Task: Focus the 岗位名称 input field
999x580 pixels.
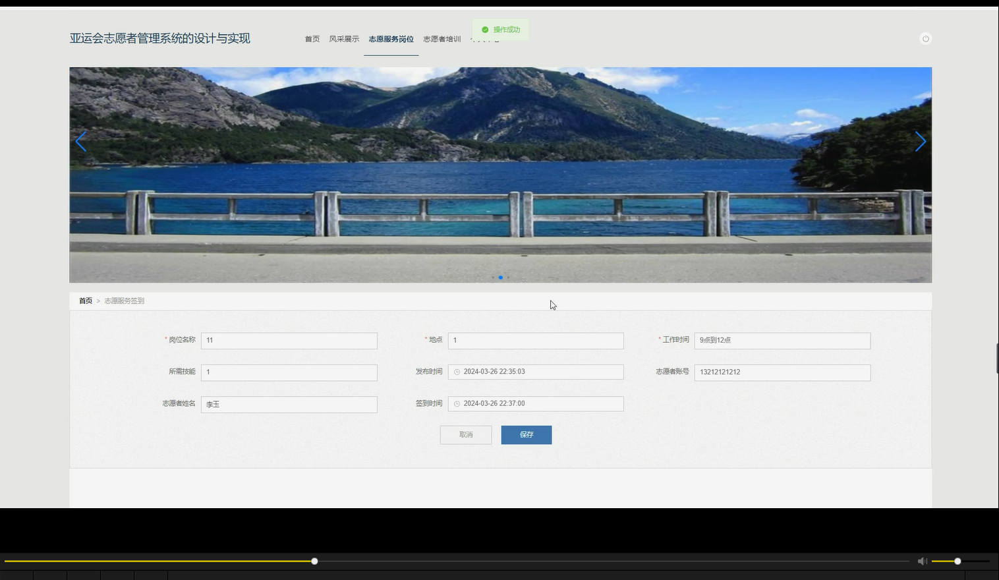Action: coord(289,341)
